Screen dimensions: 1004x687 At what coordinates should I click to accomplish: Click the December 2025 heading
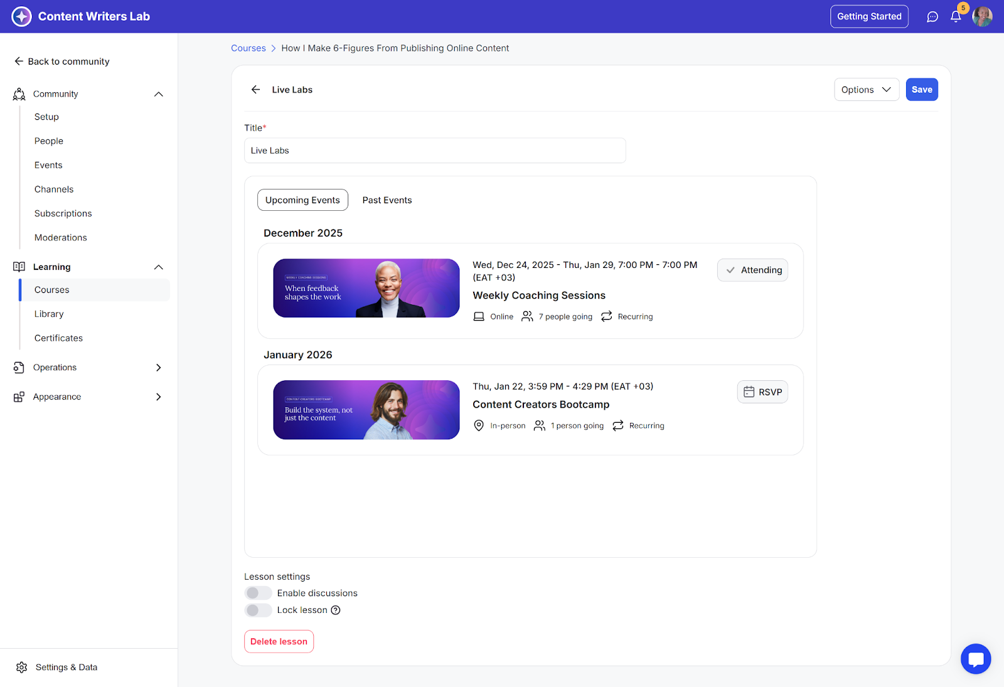coord(303,233)
